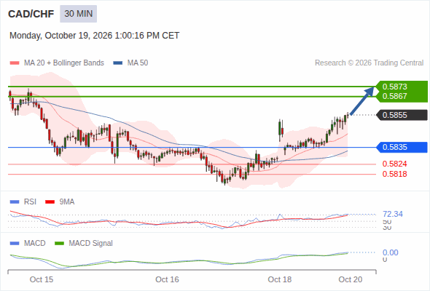Select the CAD/CHF pair title
This screenshot has height=291, width=430.
pos(31,14)
